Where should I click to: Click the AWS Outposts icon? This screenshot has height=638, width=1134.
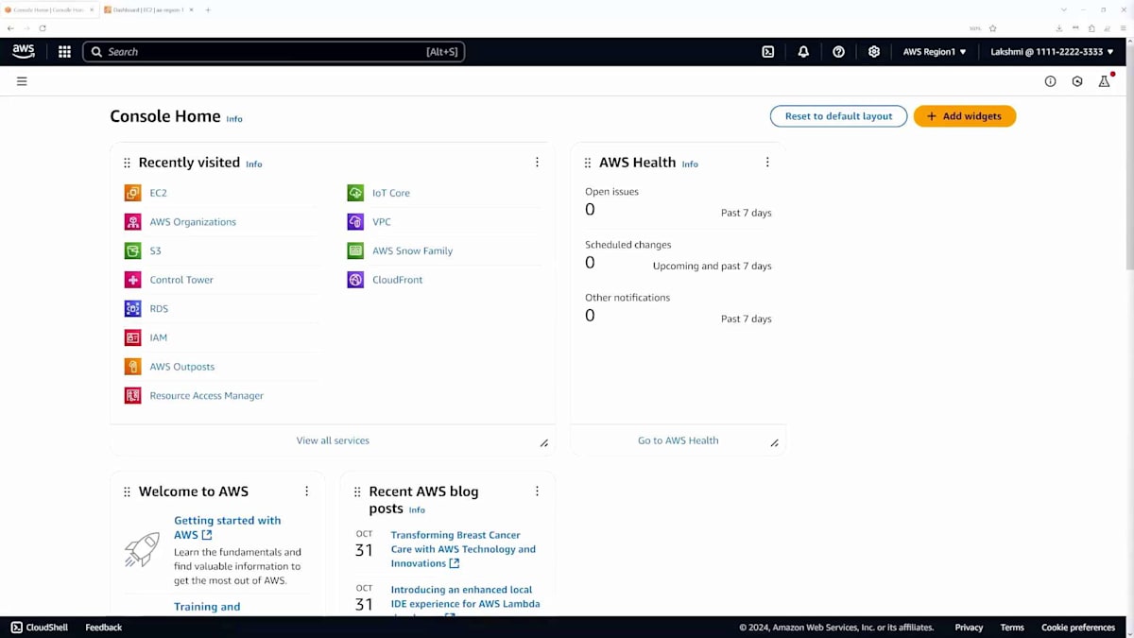tap(132, 367)
